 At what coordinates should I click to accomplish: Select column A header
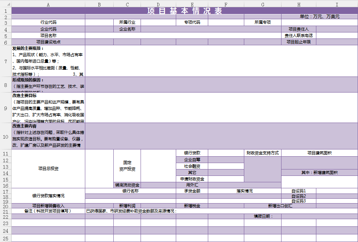pyautogui.click(x=48, y=4)
